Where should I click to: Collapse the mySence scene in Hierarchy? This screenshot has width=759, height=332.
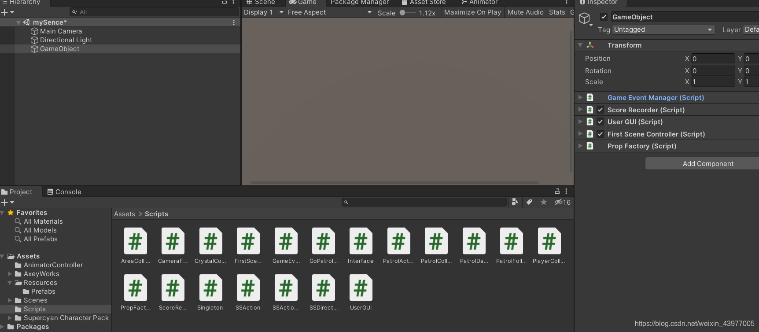(18, 22)
